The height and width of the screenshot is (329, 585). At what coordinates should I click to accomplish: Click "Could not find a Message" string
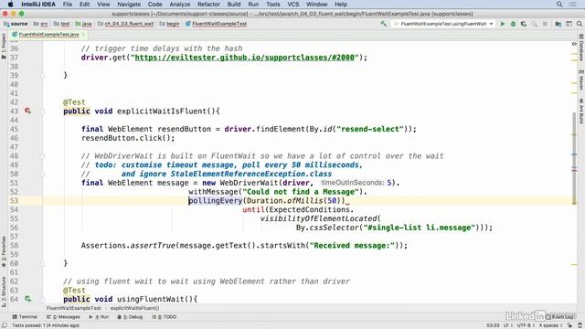click(301, 192)
